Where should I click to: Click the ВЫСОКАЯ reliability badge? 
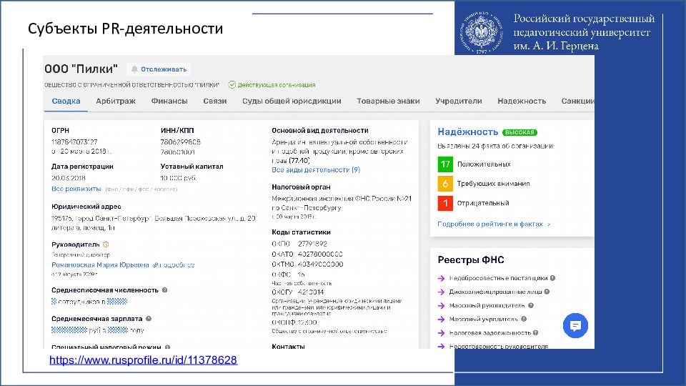(x=520, y=132)
